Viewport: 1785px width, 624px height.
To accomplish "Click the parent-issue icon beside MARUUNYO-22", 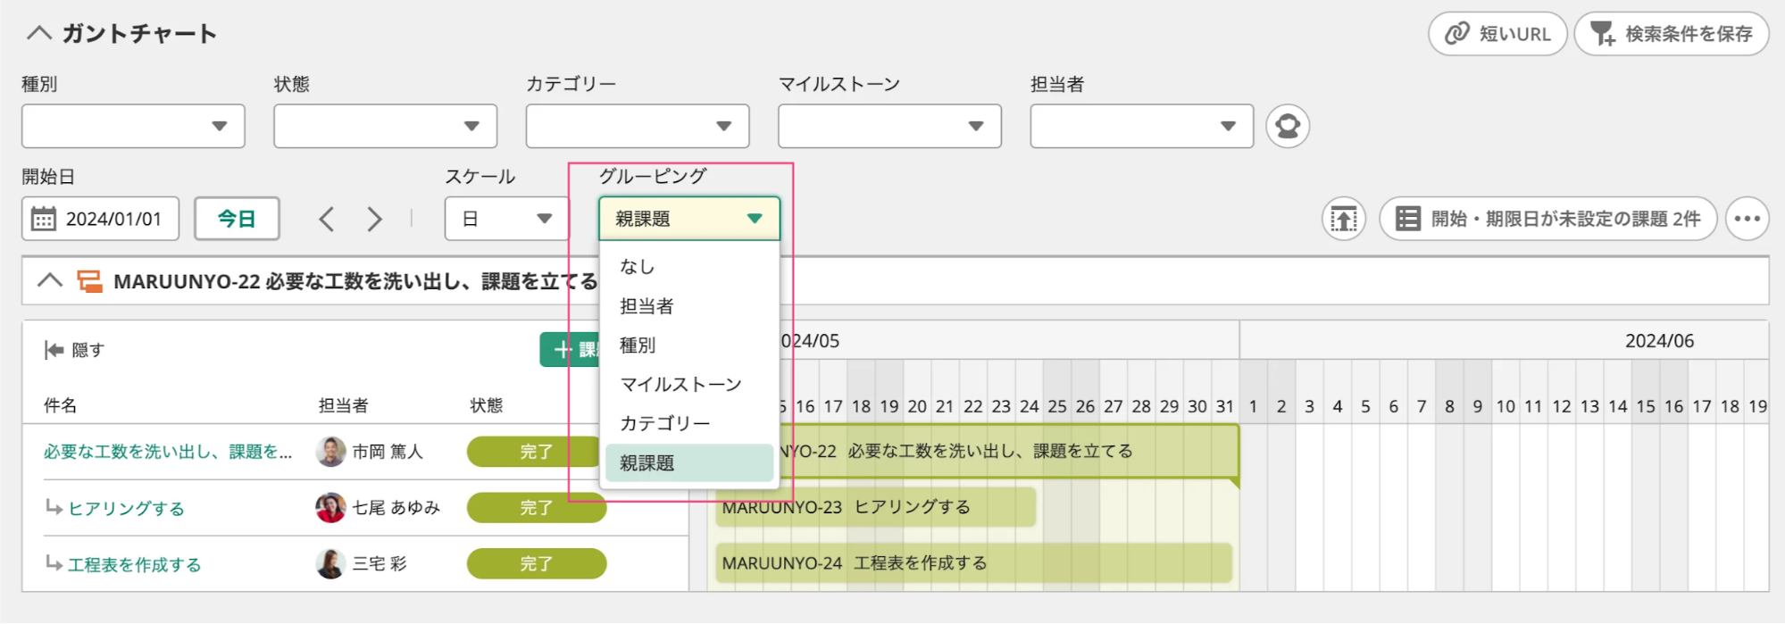I will 89,281.
